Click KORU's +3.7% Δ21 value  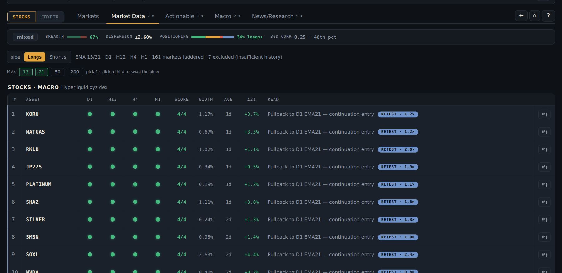[251, 114]
